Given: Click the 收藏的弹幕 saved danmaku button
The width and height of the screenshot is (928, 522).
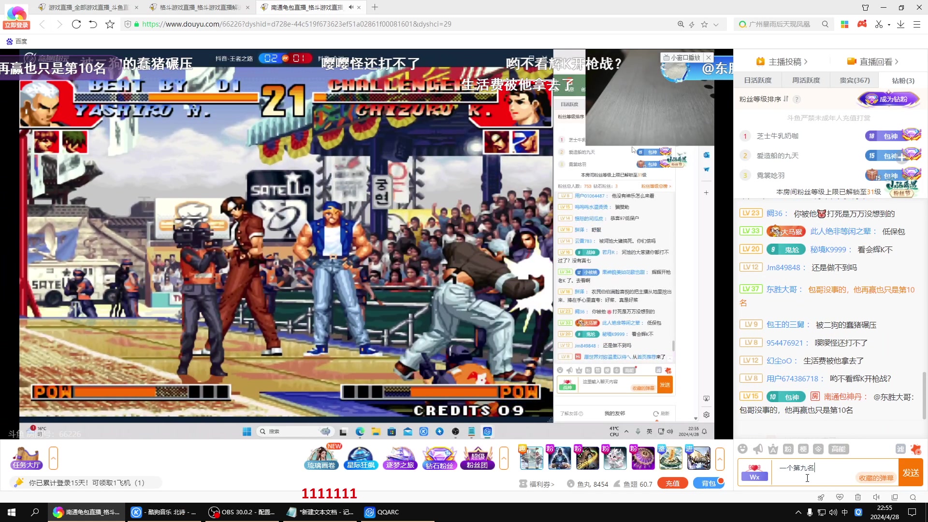Looking at the screenshot, I should [876, 478].
